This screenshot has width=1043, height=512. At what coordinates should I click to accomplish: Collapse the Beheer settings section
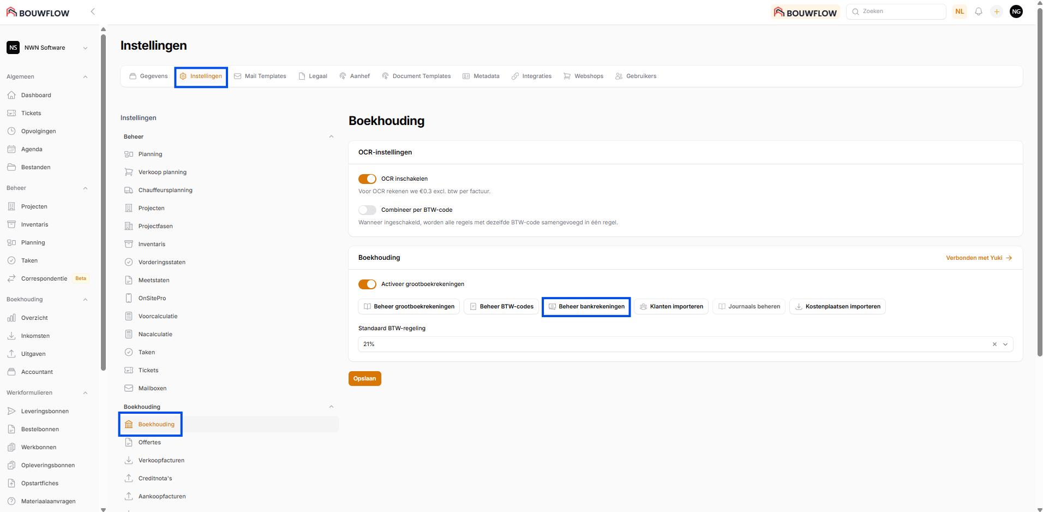[x=331, y=137]
